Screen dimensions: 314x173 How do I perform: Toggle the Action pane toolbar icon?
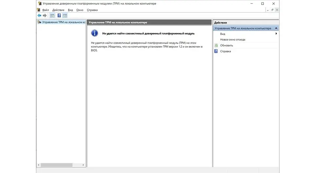click(x=65, y=15)
